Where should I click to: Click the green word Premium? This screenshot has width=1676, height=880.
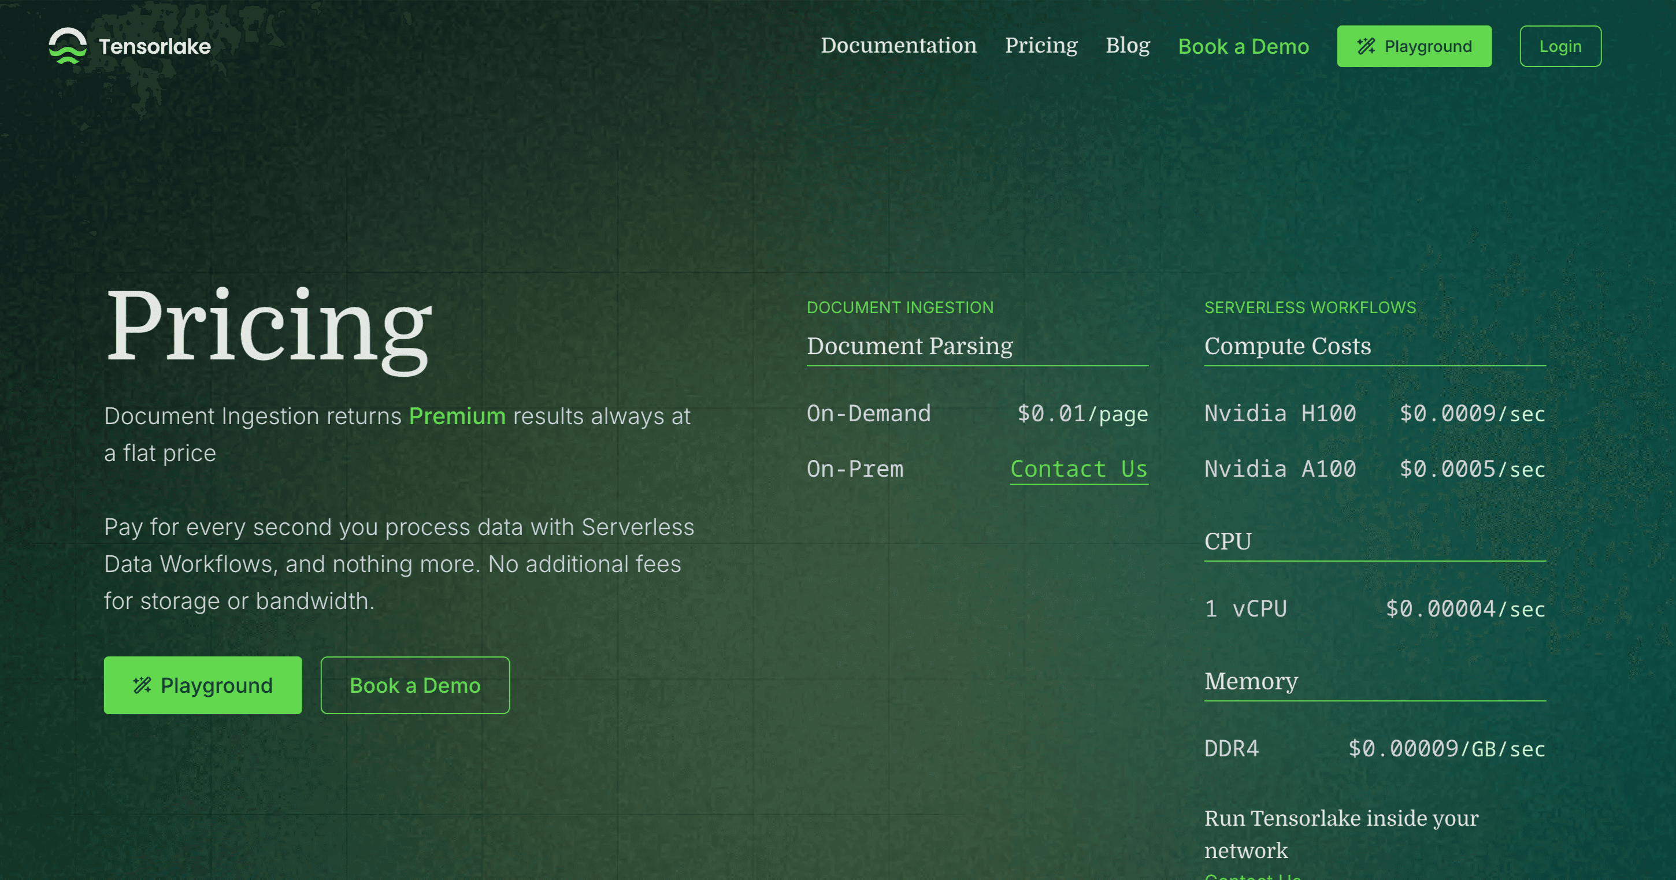coord(457,416)
